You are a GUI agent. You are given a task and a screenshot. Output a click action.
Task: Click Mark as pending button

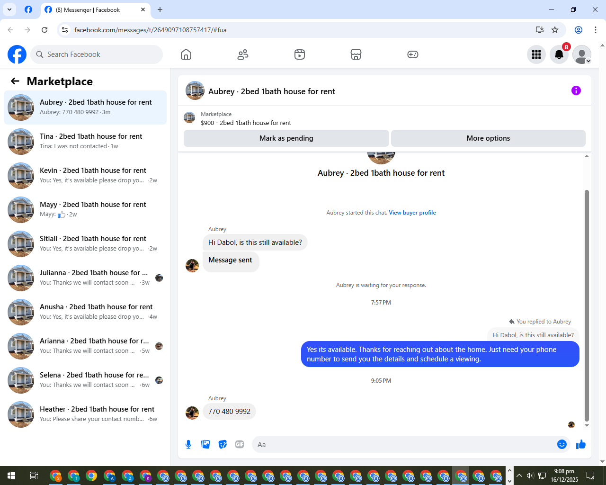click(x=286, y=138)
